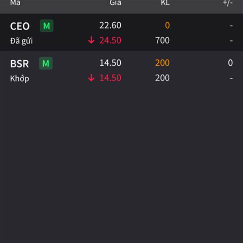Select the Khớp order status
Screen dimensions: 243x243
[x=19, y=79]
